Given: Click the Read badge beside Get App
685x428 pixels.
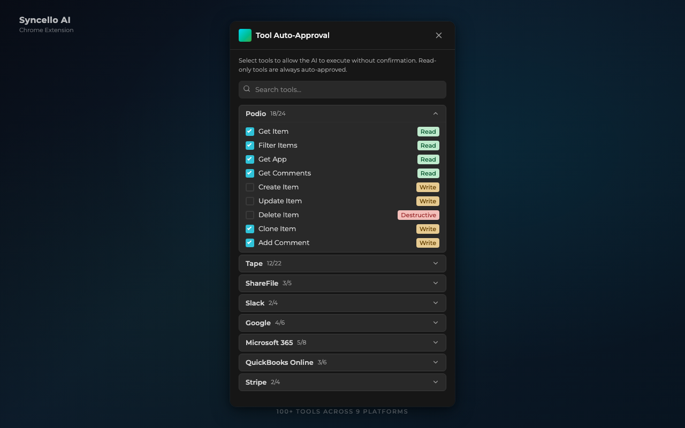Looking at the screenshot, I should coord(428,159).
